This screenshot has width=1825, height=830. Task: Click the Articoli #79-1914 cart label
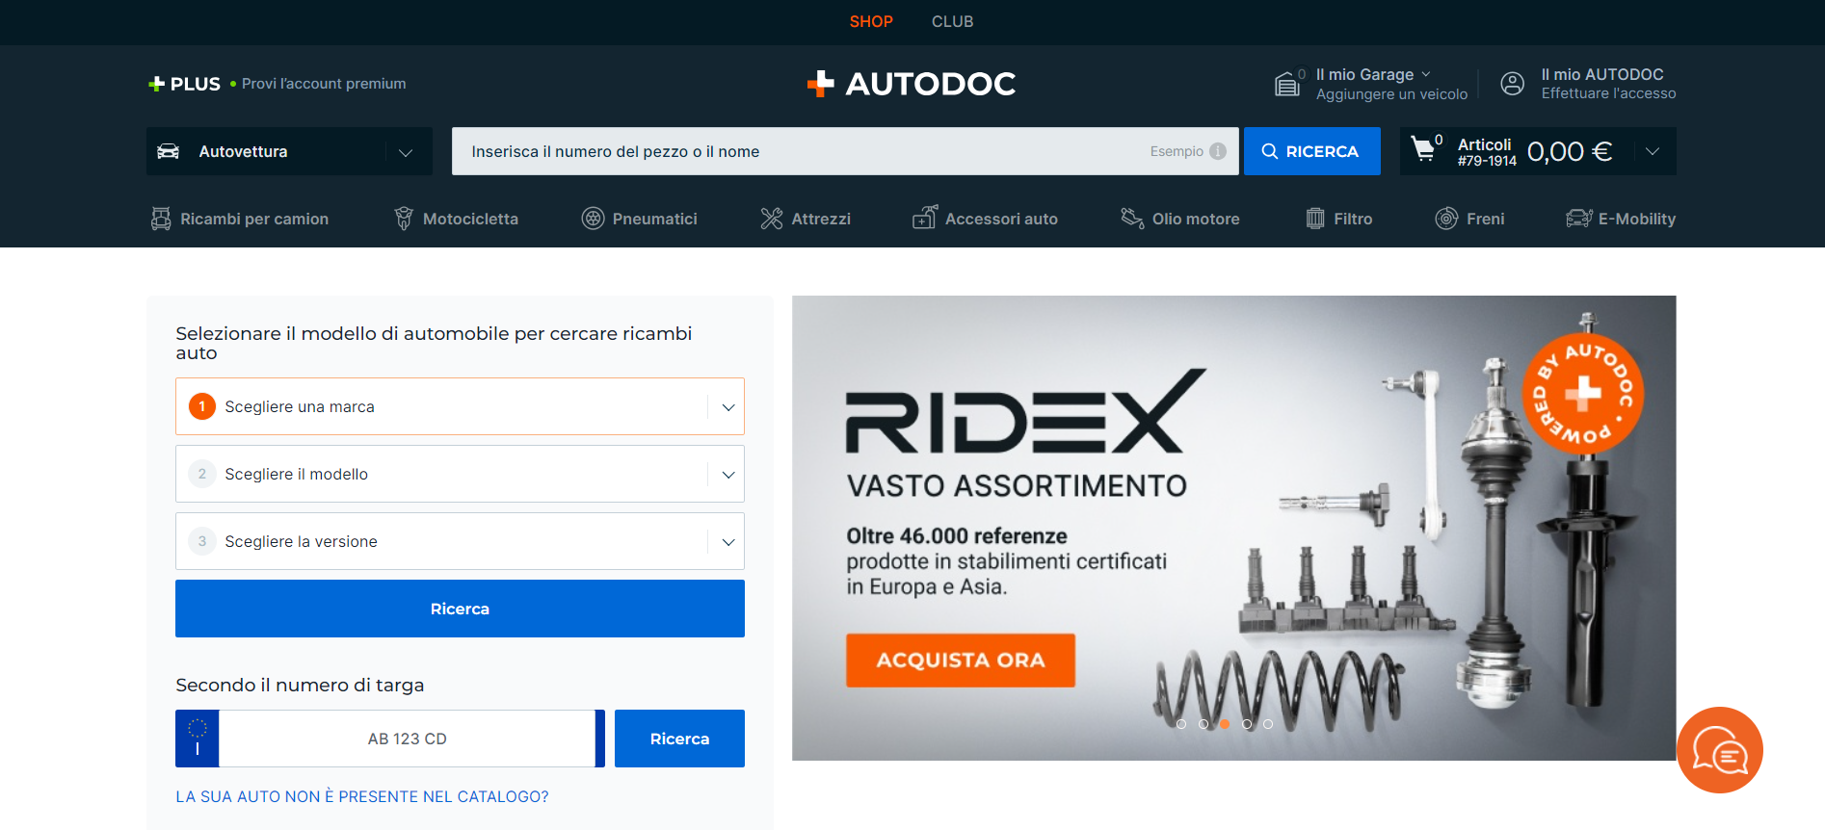click(x=1487, y=151)
